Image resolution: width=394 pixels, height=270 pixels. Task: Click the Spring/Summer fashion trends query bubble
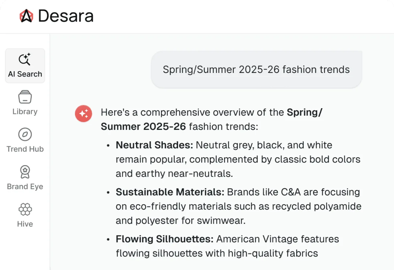(x=256, y=70)
